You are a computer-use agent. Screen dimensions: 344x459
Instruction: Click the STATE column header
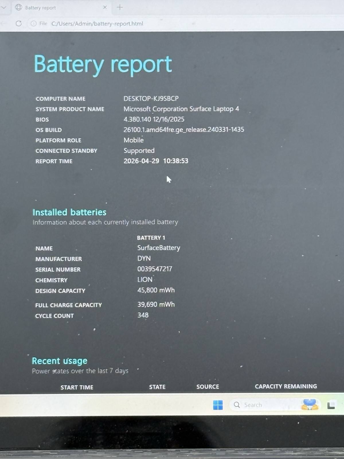[157, 387]
